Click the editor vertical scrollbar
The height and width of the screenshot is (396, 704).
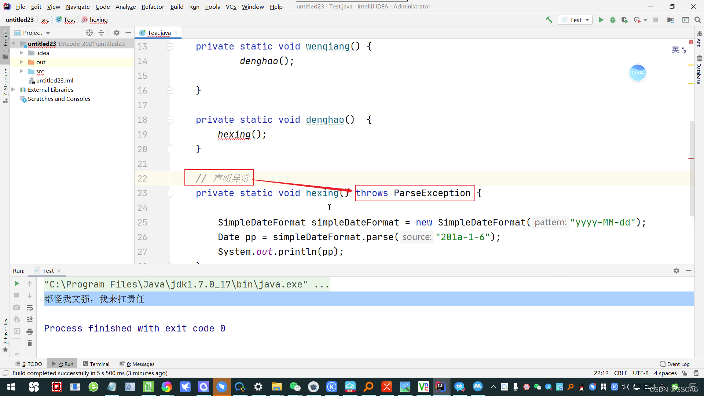tap(692, 169)
